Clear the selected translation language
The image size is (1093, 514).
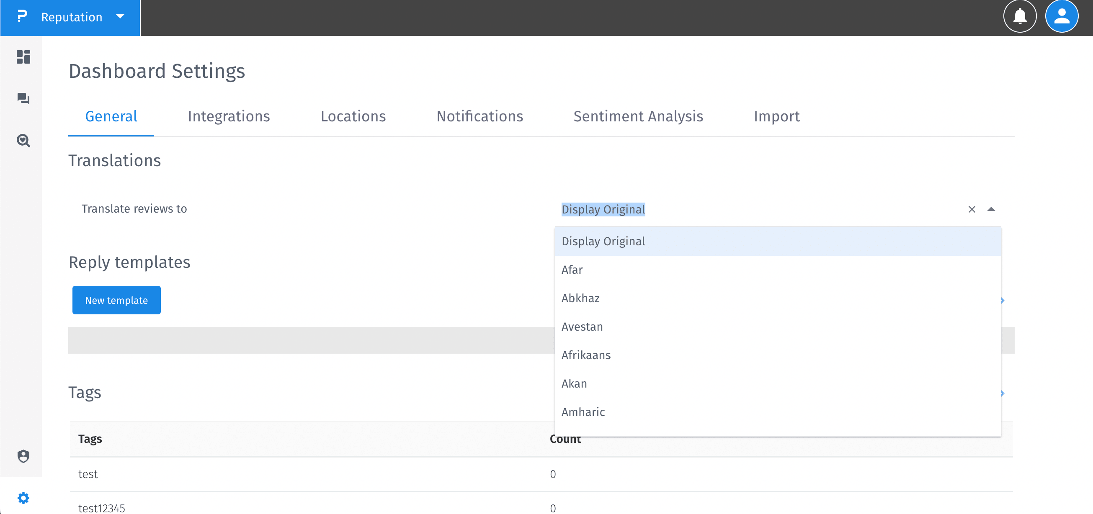[x=972, y=209]
